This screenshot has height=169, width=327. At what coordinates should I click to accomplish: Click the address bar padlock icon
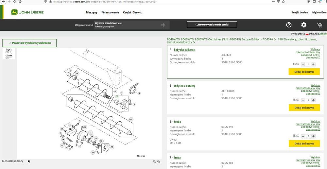(x=50, y=1)
